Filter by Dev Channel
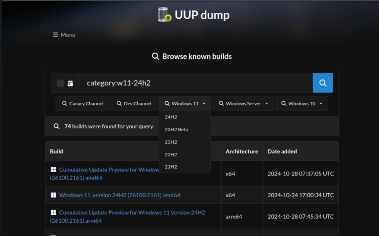379x236 pixels. (x=134, y=104)
